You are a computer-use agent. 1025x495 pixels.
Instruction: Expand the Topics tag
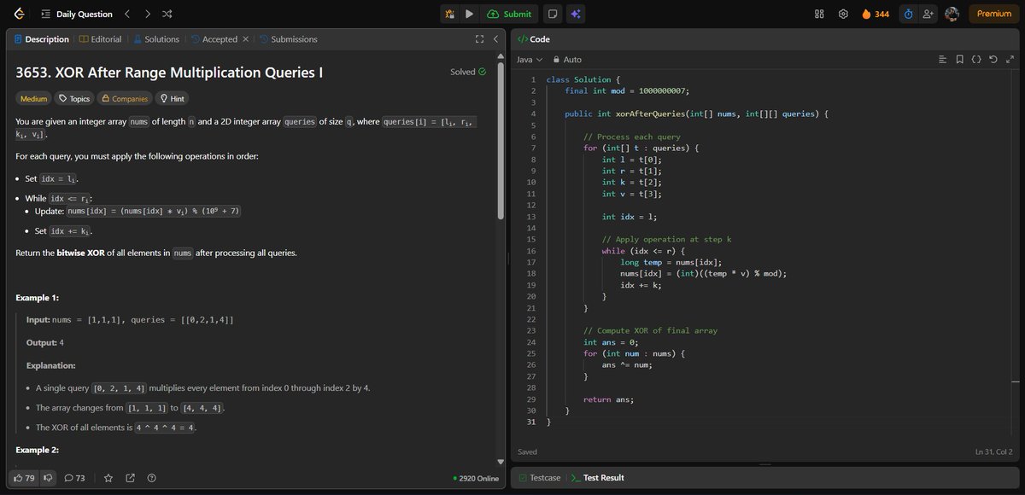tap(74, 98)
